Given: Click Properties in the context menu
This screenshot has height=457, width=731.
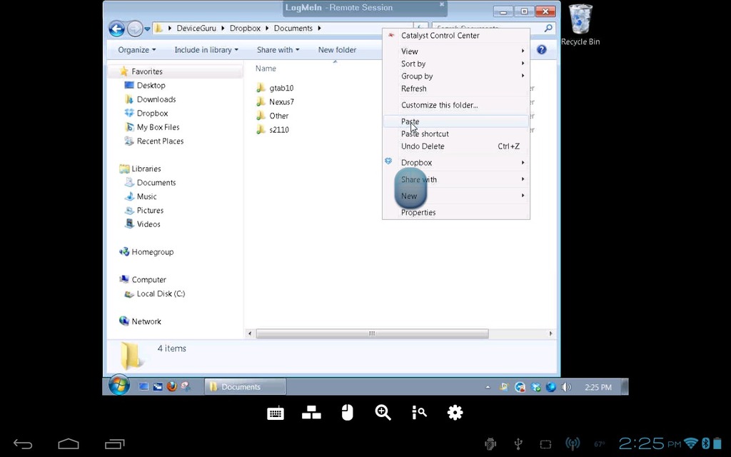Looking at the screenshot, I should [x=456, y=212].
